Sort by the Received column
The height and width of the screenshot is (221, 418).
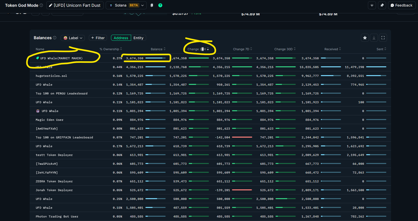(333, 49)
